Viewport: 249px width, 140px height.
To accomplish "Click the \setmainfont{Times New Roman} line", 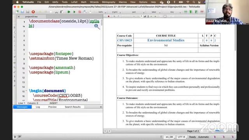I will 61,58.
